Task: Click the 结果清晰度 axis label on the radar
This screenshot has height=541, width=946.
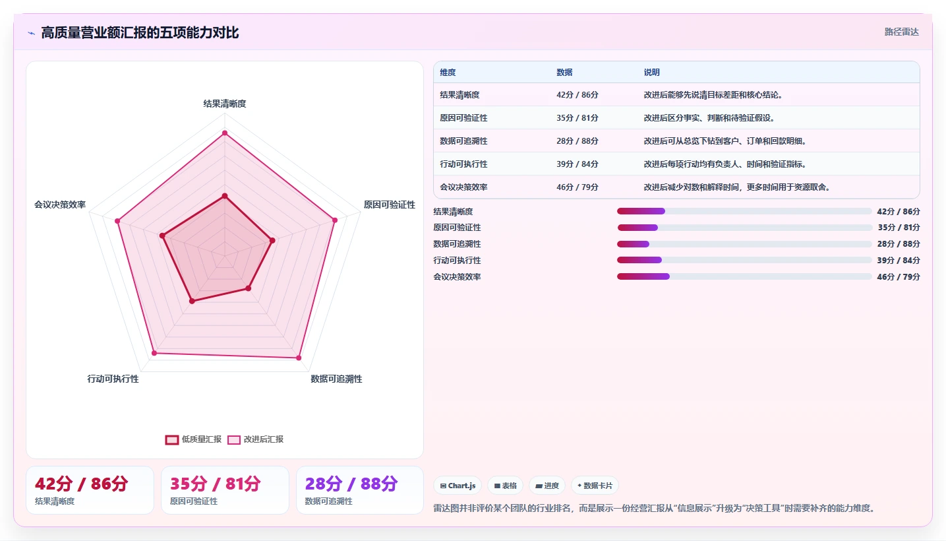Action: point(225,104)
